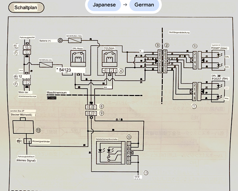Select the 'Stoßfängerabdeckung' label
The height and width of the screenshot is (191, 238).
click(179, 32)
